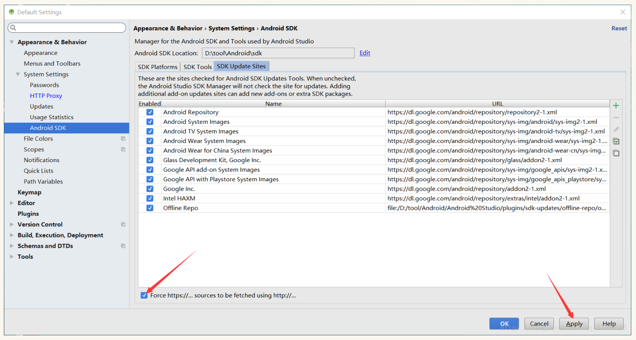Open Appearance settings page
This screenshot has height=340, width=636.
point(40,53)
